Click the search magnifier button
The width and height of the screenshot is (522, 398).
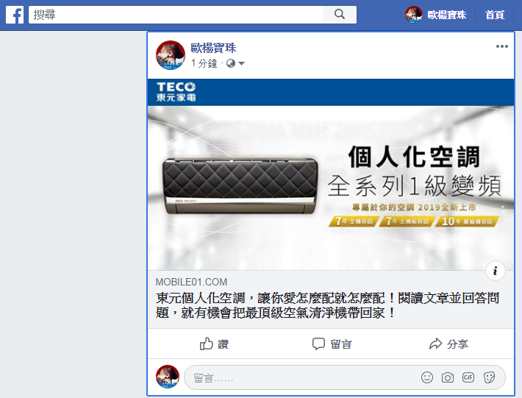(x=340, y=14)
